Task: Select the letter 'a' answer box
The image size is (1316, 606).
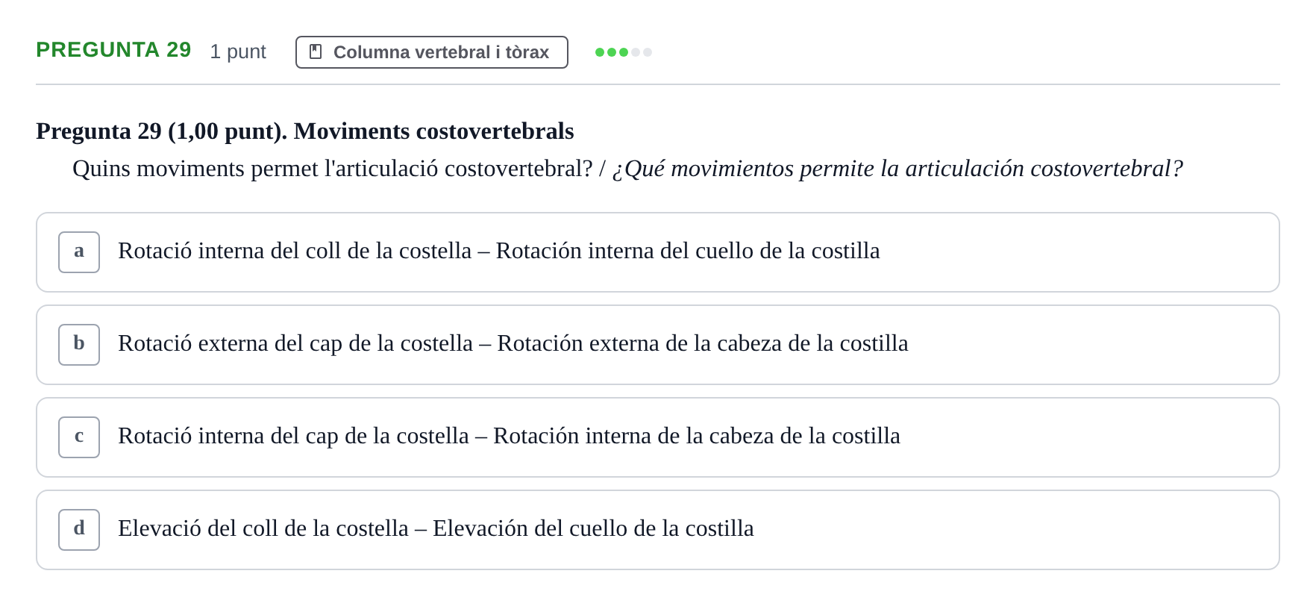Action: click(x=79, y=252)
